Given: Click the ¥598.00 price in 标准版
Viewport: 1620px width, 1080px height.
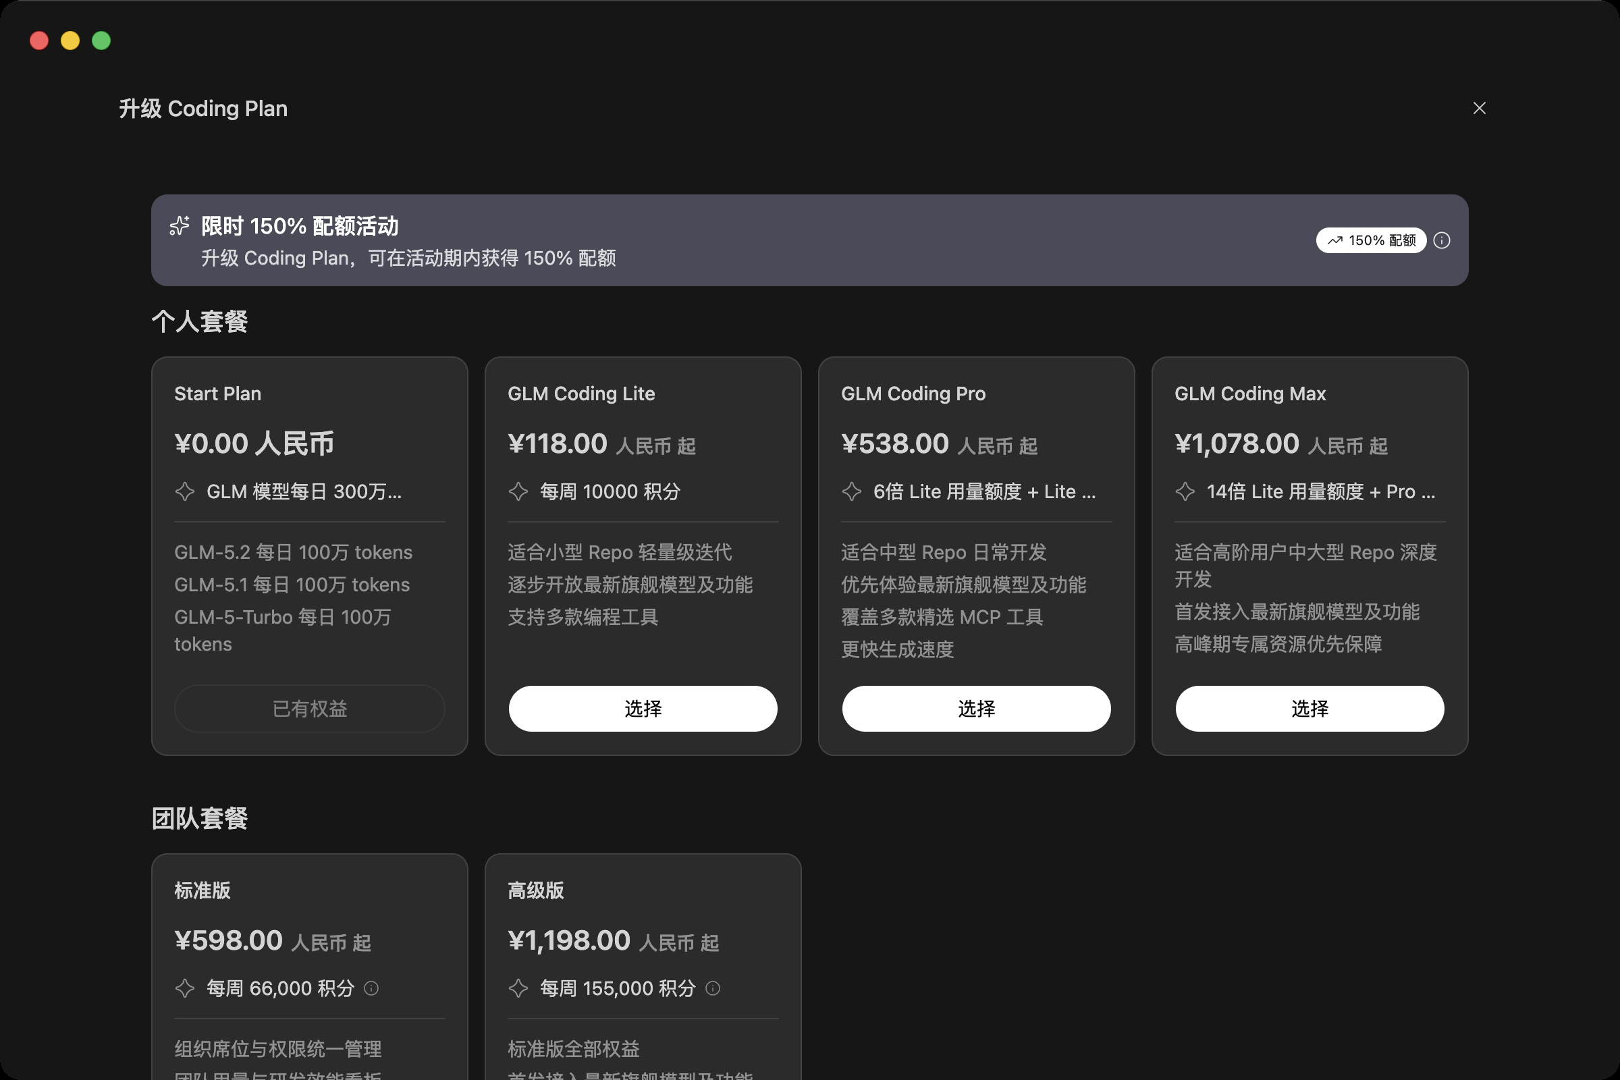Looking at the screenshot, I should (228, 940).
